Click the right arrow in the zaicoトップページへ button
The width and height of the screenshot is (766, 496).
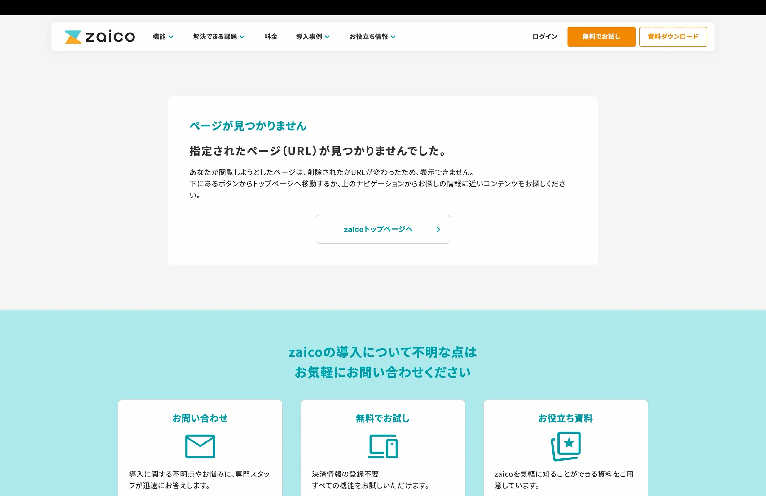tap(438, 229)
